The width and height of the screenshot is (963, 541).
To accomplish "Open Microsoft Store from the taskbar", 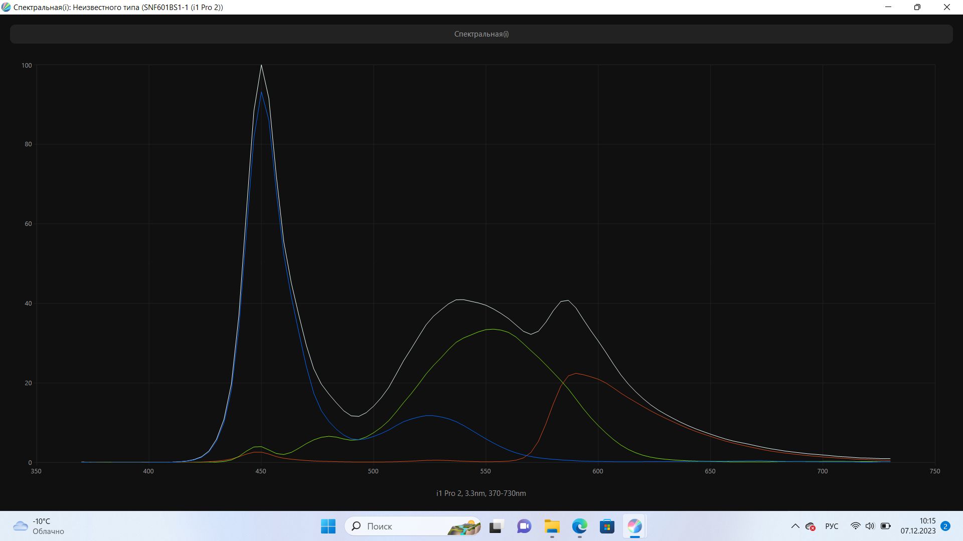I will tap(607, 526).
